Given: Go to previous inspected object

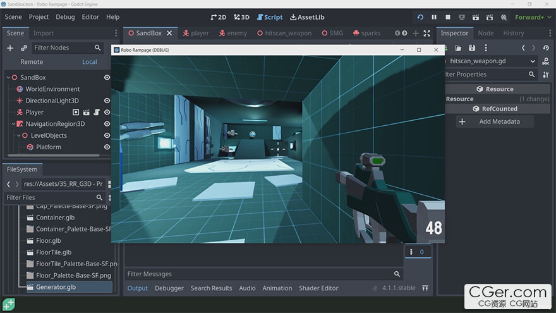Looking at the screenshot, I should pyautogui.click(x=523, y=48).
